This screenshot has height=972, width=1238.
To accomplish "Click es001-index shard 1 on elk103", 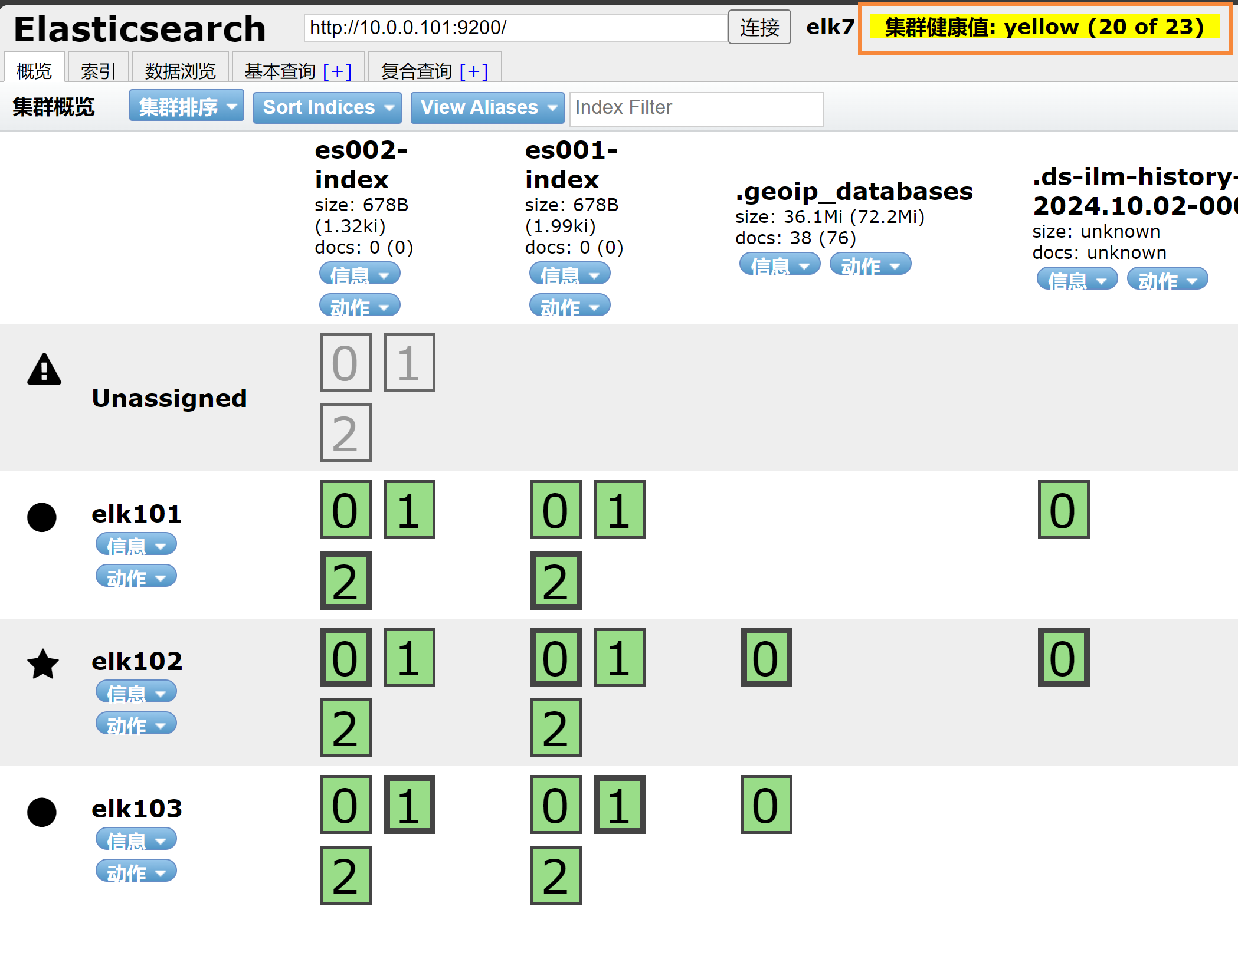I will click(620, 804).
